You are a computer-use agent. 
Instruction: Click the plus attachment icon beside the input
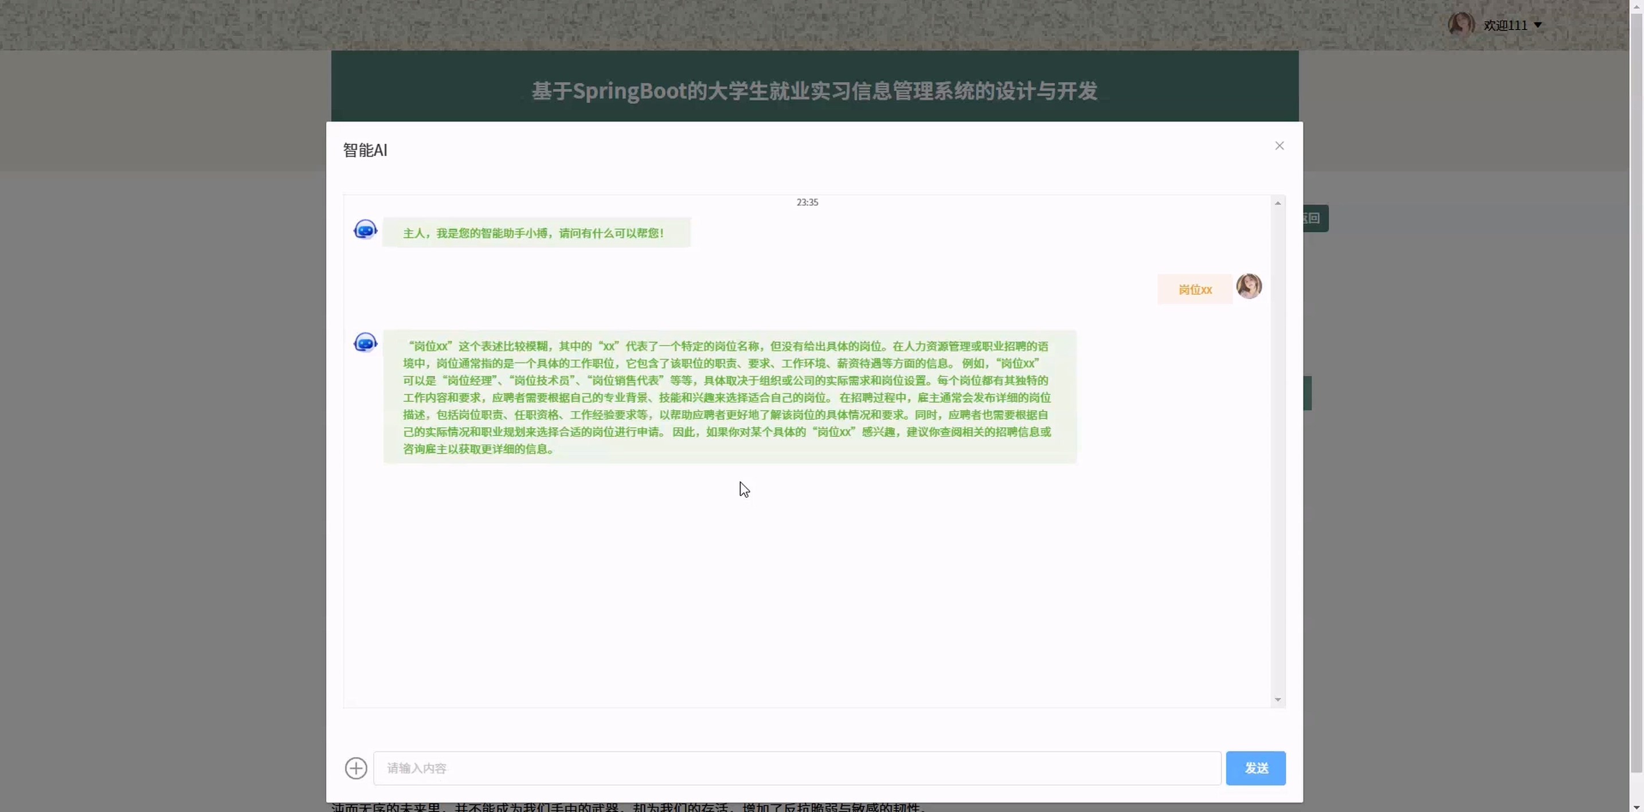click(356, 768)
